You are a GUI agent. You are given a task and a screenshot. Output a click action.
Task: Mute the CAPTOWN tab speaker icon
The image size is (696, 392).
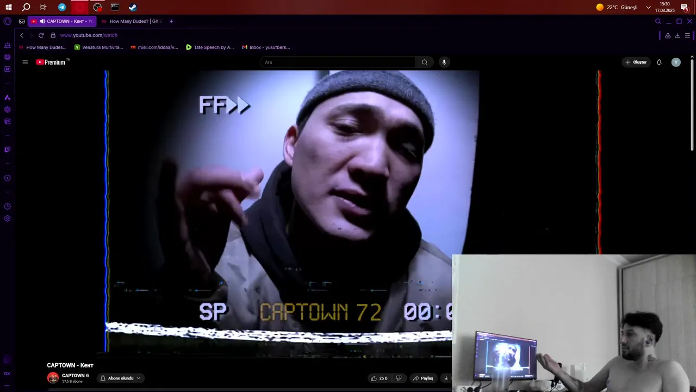click(x=42, y=21)
